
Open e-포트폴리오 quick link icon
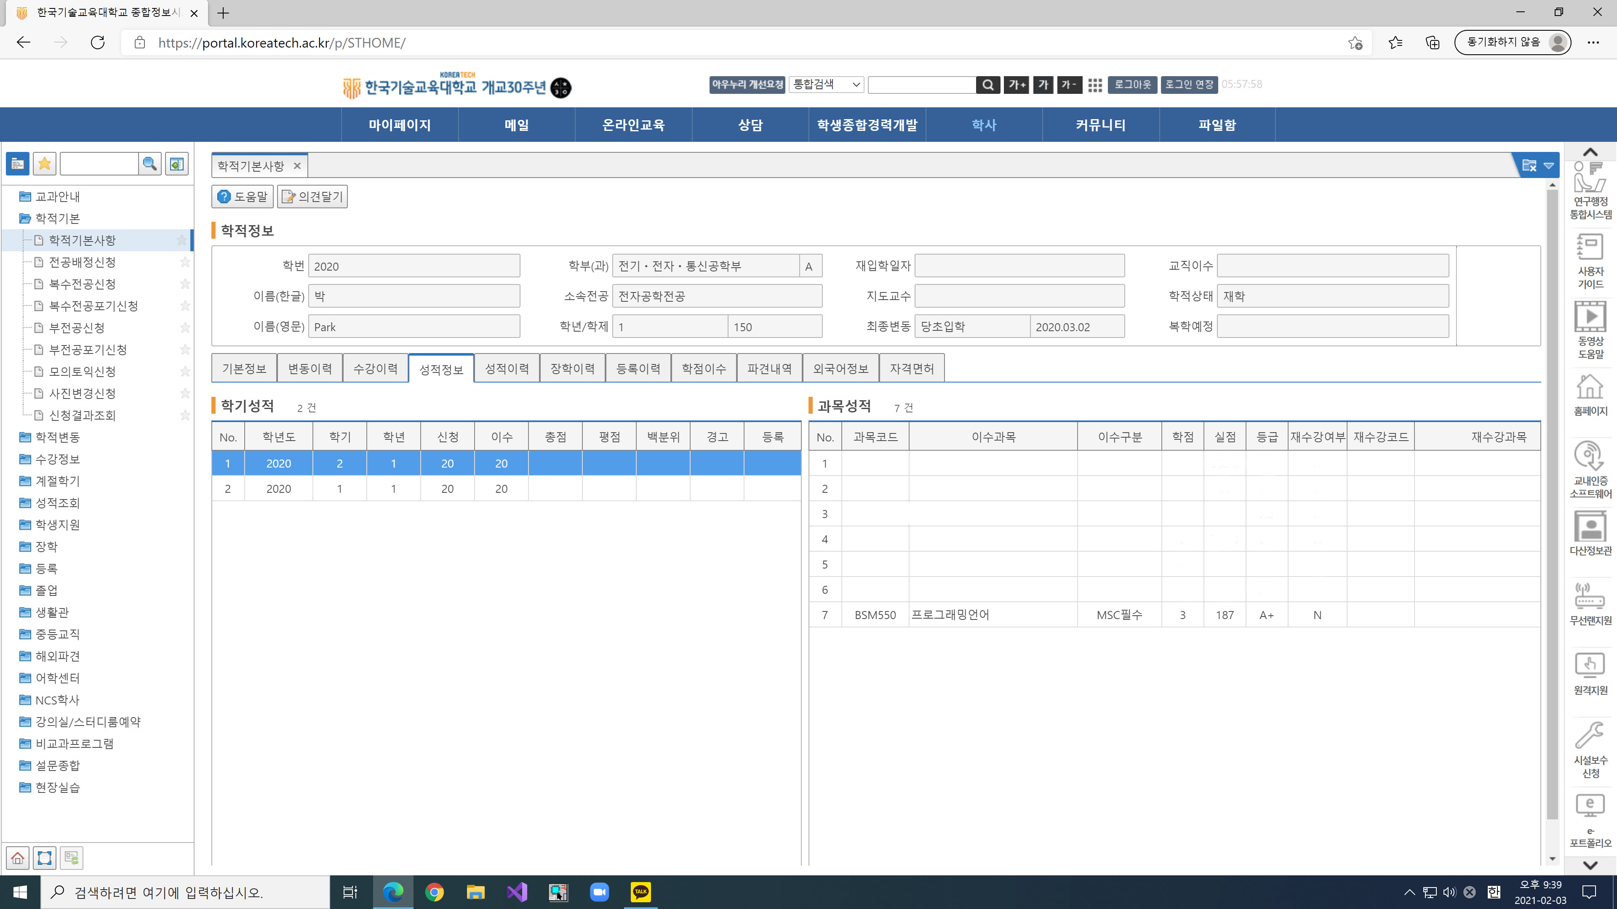(1590, 821)
